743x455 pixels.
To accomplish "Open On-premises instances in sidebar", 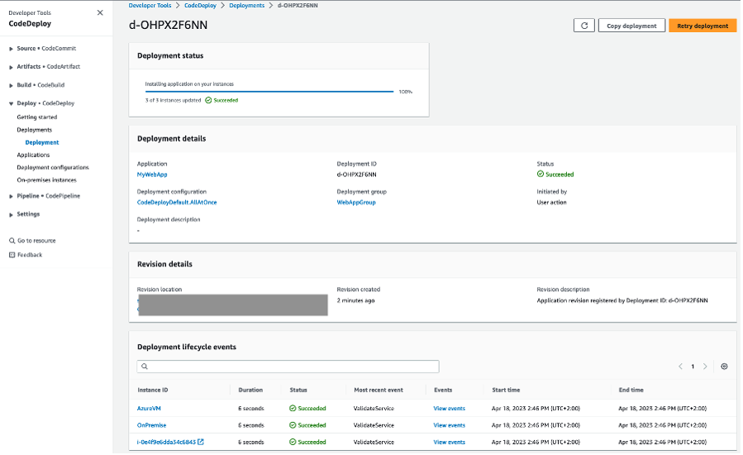I will point(47,181).
